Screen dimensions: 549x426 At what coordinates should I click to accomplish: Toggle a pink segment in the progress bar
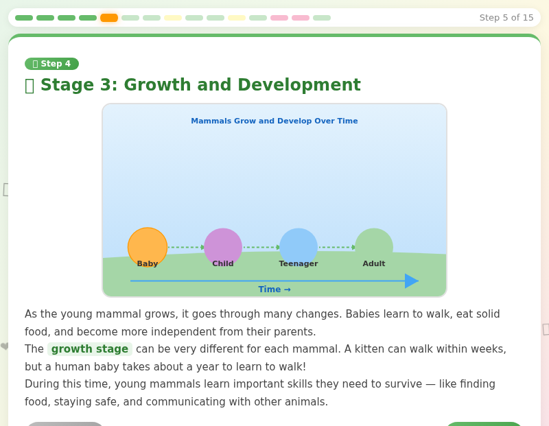pyautogui.click(x=280, y=17)
